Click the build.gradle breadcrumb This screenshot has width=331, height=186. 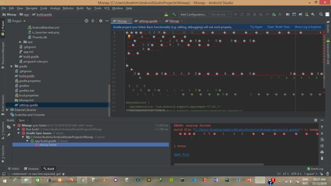pos(42,14)
